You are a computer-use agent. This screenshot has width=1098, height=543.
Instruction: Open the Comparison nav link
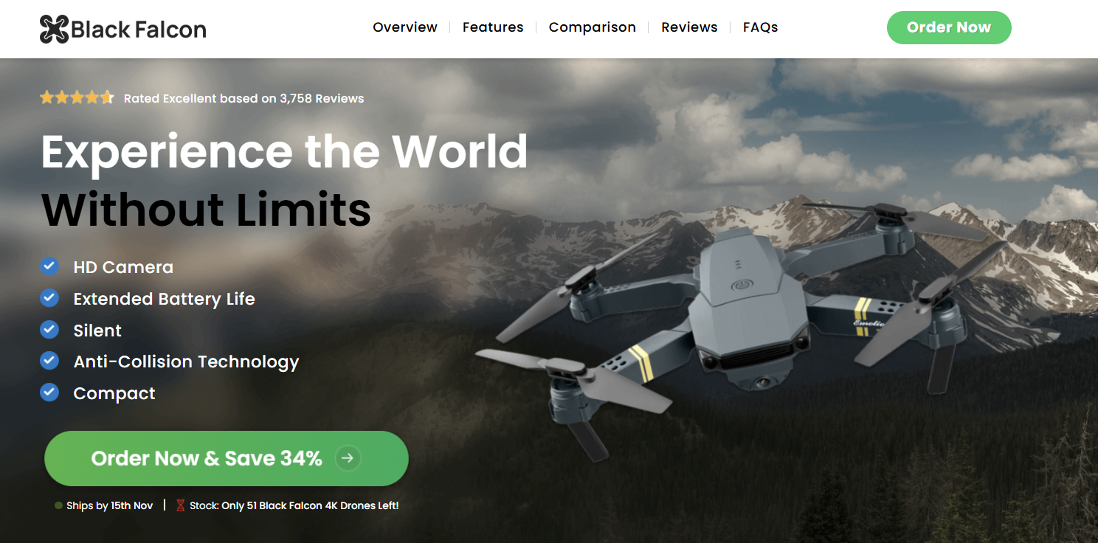tap(593, 27)
